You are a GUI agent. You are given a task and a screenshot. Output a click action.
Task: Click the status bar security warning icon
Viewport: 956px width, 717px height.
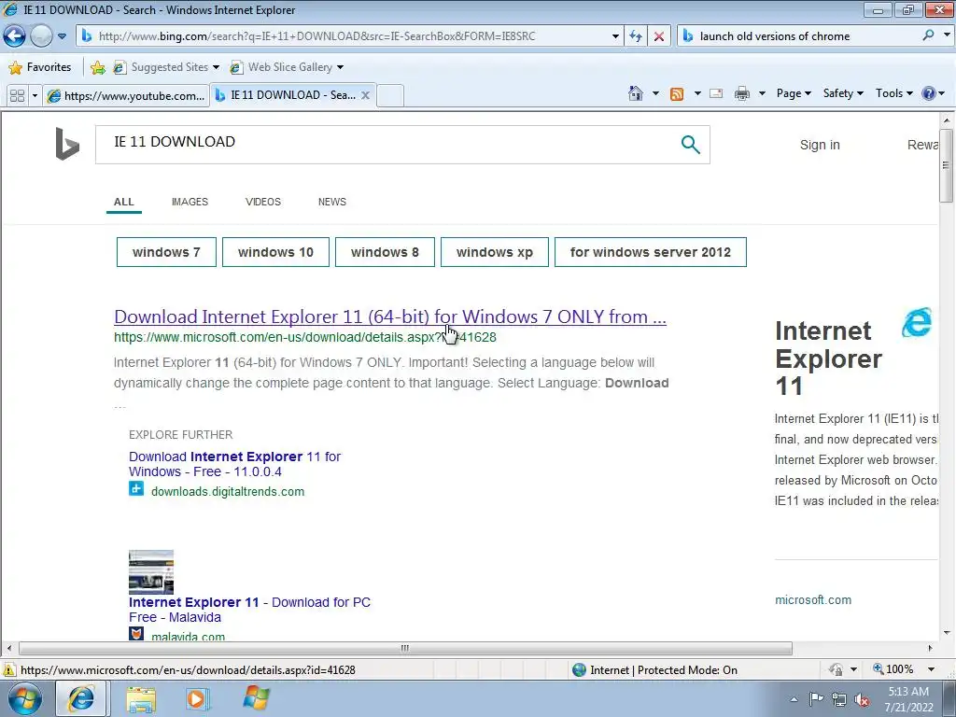(x=9, y=669)
